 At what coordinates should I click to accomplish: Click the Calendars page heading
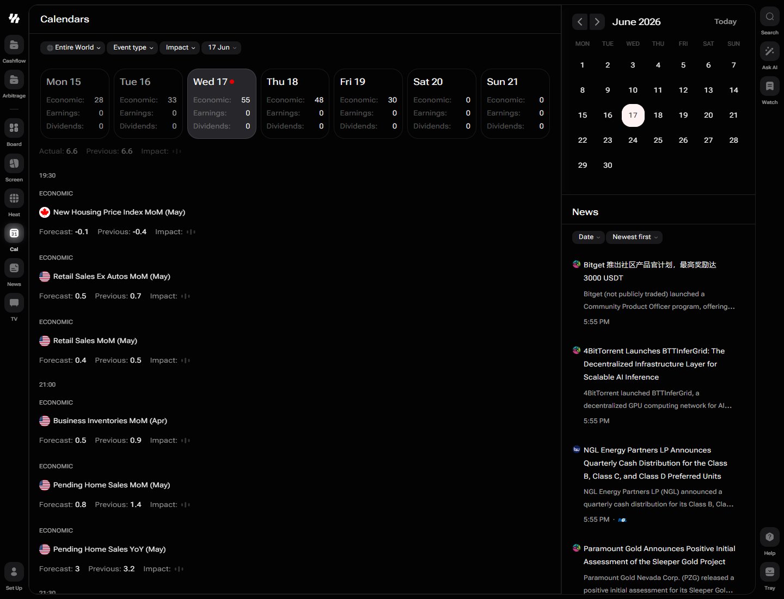coord(65,19)
